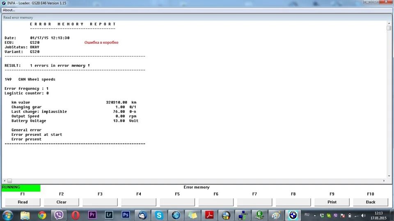Viewport: 394px width, 221px height.
Task: Click the Action Center flag tray icon
Action: (x=342, y=216)
